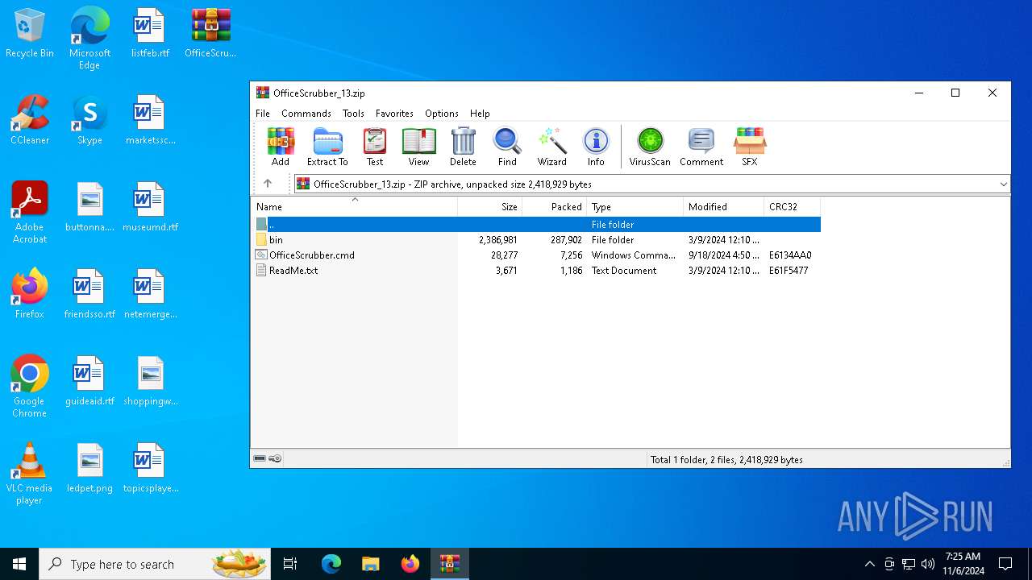Expand the archive path dropdown
1032x580 pixels.
click(1003, 184)
